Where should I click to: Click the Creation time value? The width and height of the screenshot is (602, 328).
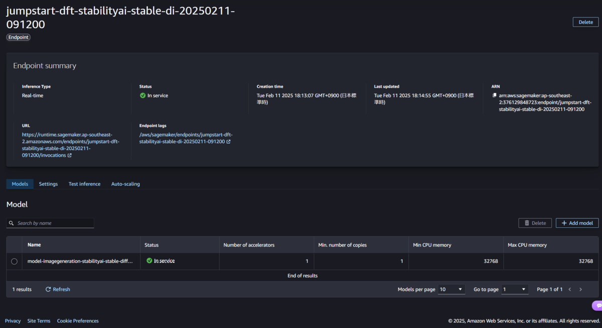click(307, 99)
